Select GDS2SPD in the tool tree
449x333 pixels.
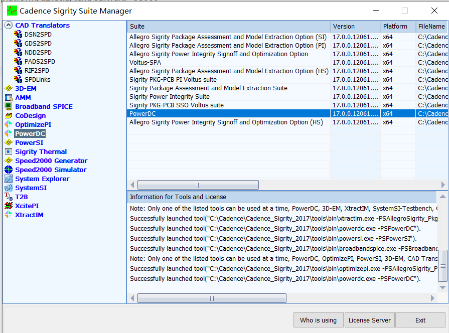click(x=38, y=43)
